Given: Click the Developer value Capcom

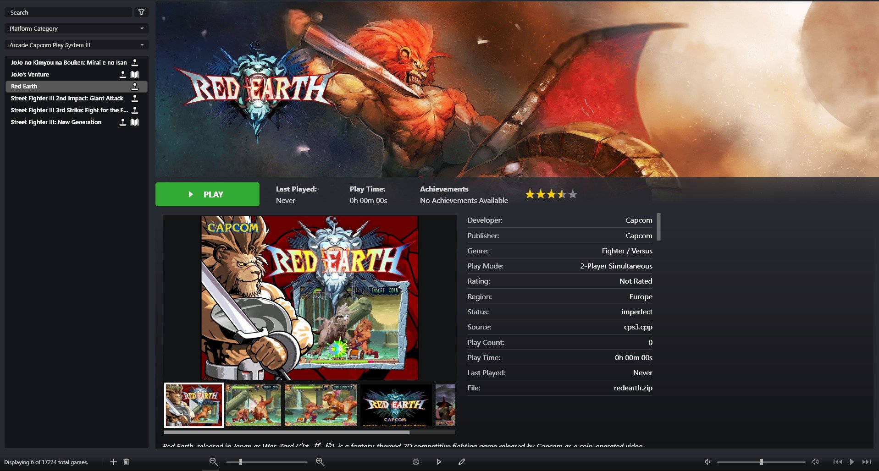Looking at the screenshot, I should 639,220.
